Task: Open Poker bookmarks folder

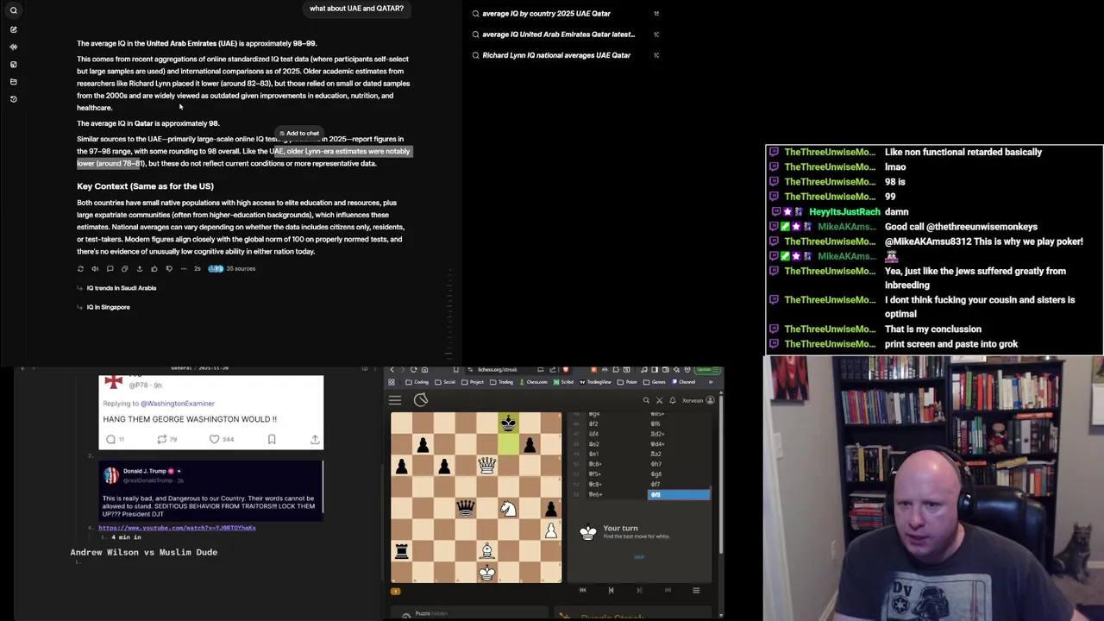Action: click(628, 382)
